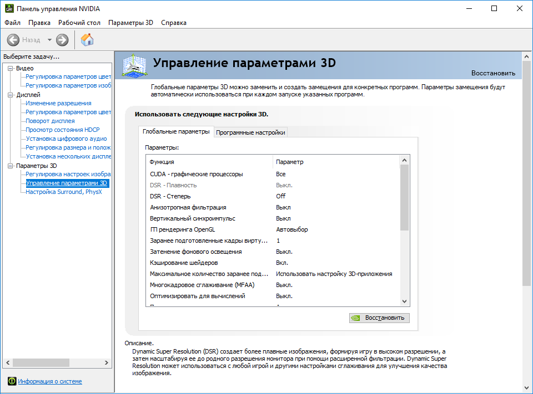
Task: Close the NVIDIA control panel window
Action: [520, 8]
